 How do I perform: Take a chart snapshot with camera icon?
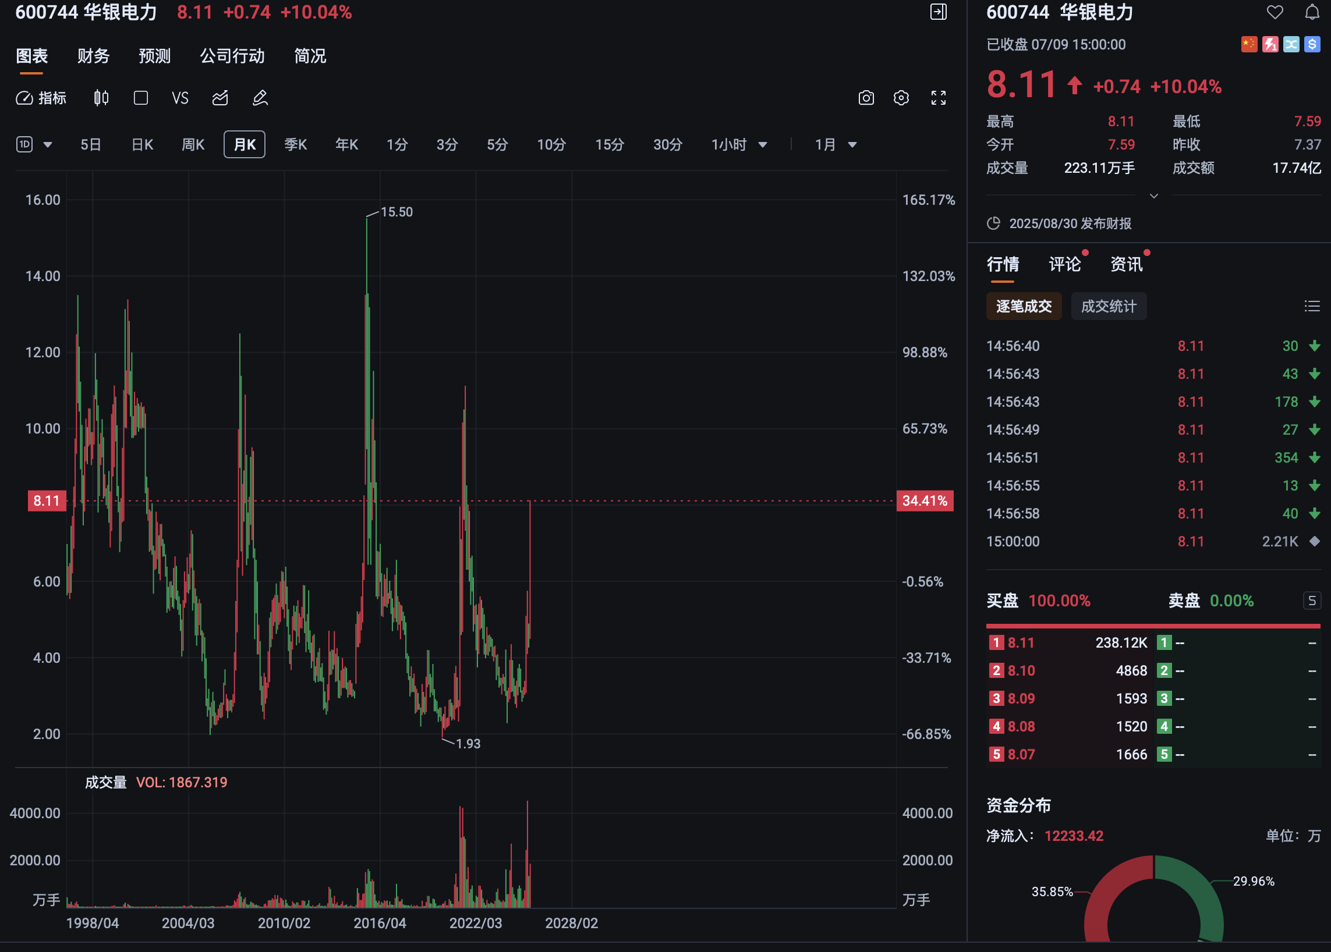(866, 98)
